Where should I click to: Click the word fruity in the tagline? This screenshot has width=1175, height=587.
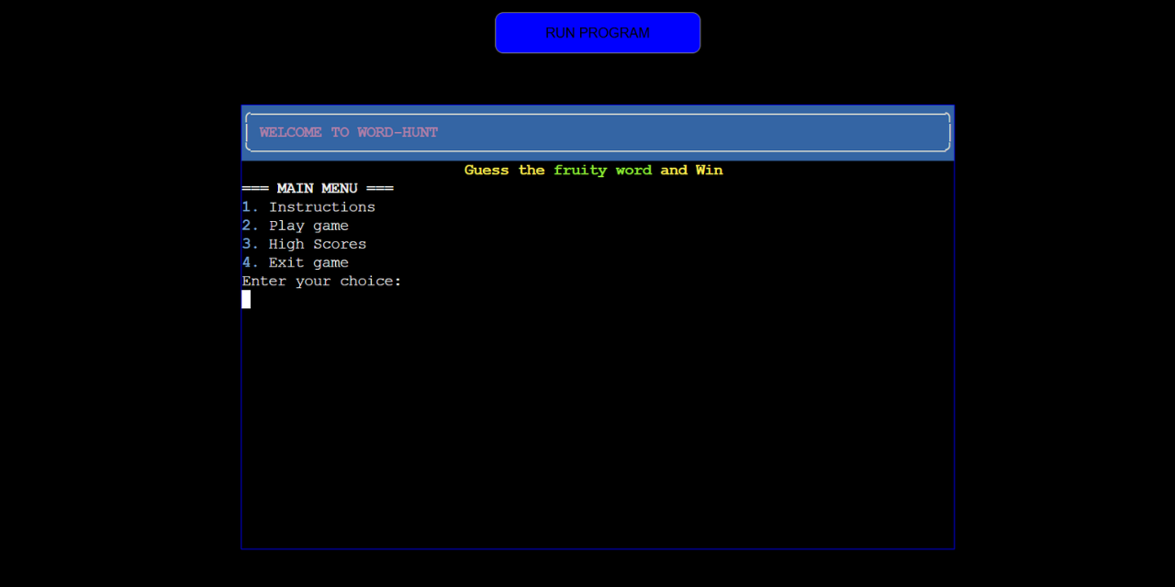[580, 170]
